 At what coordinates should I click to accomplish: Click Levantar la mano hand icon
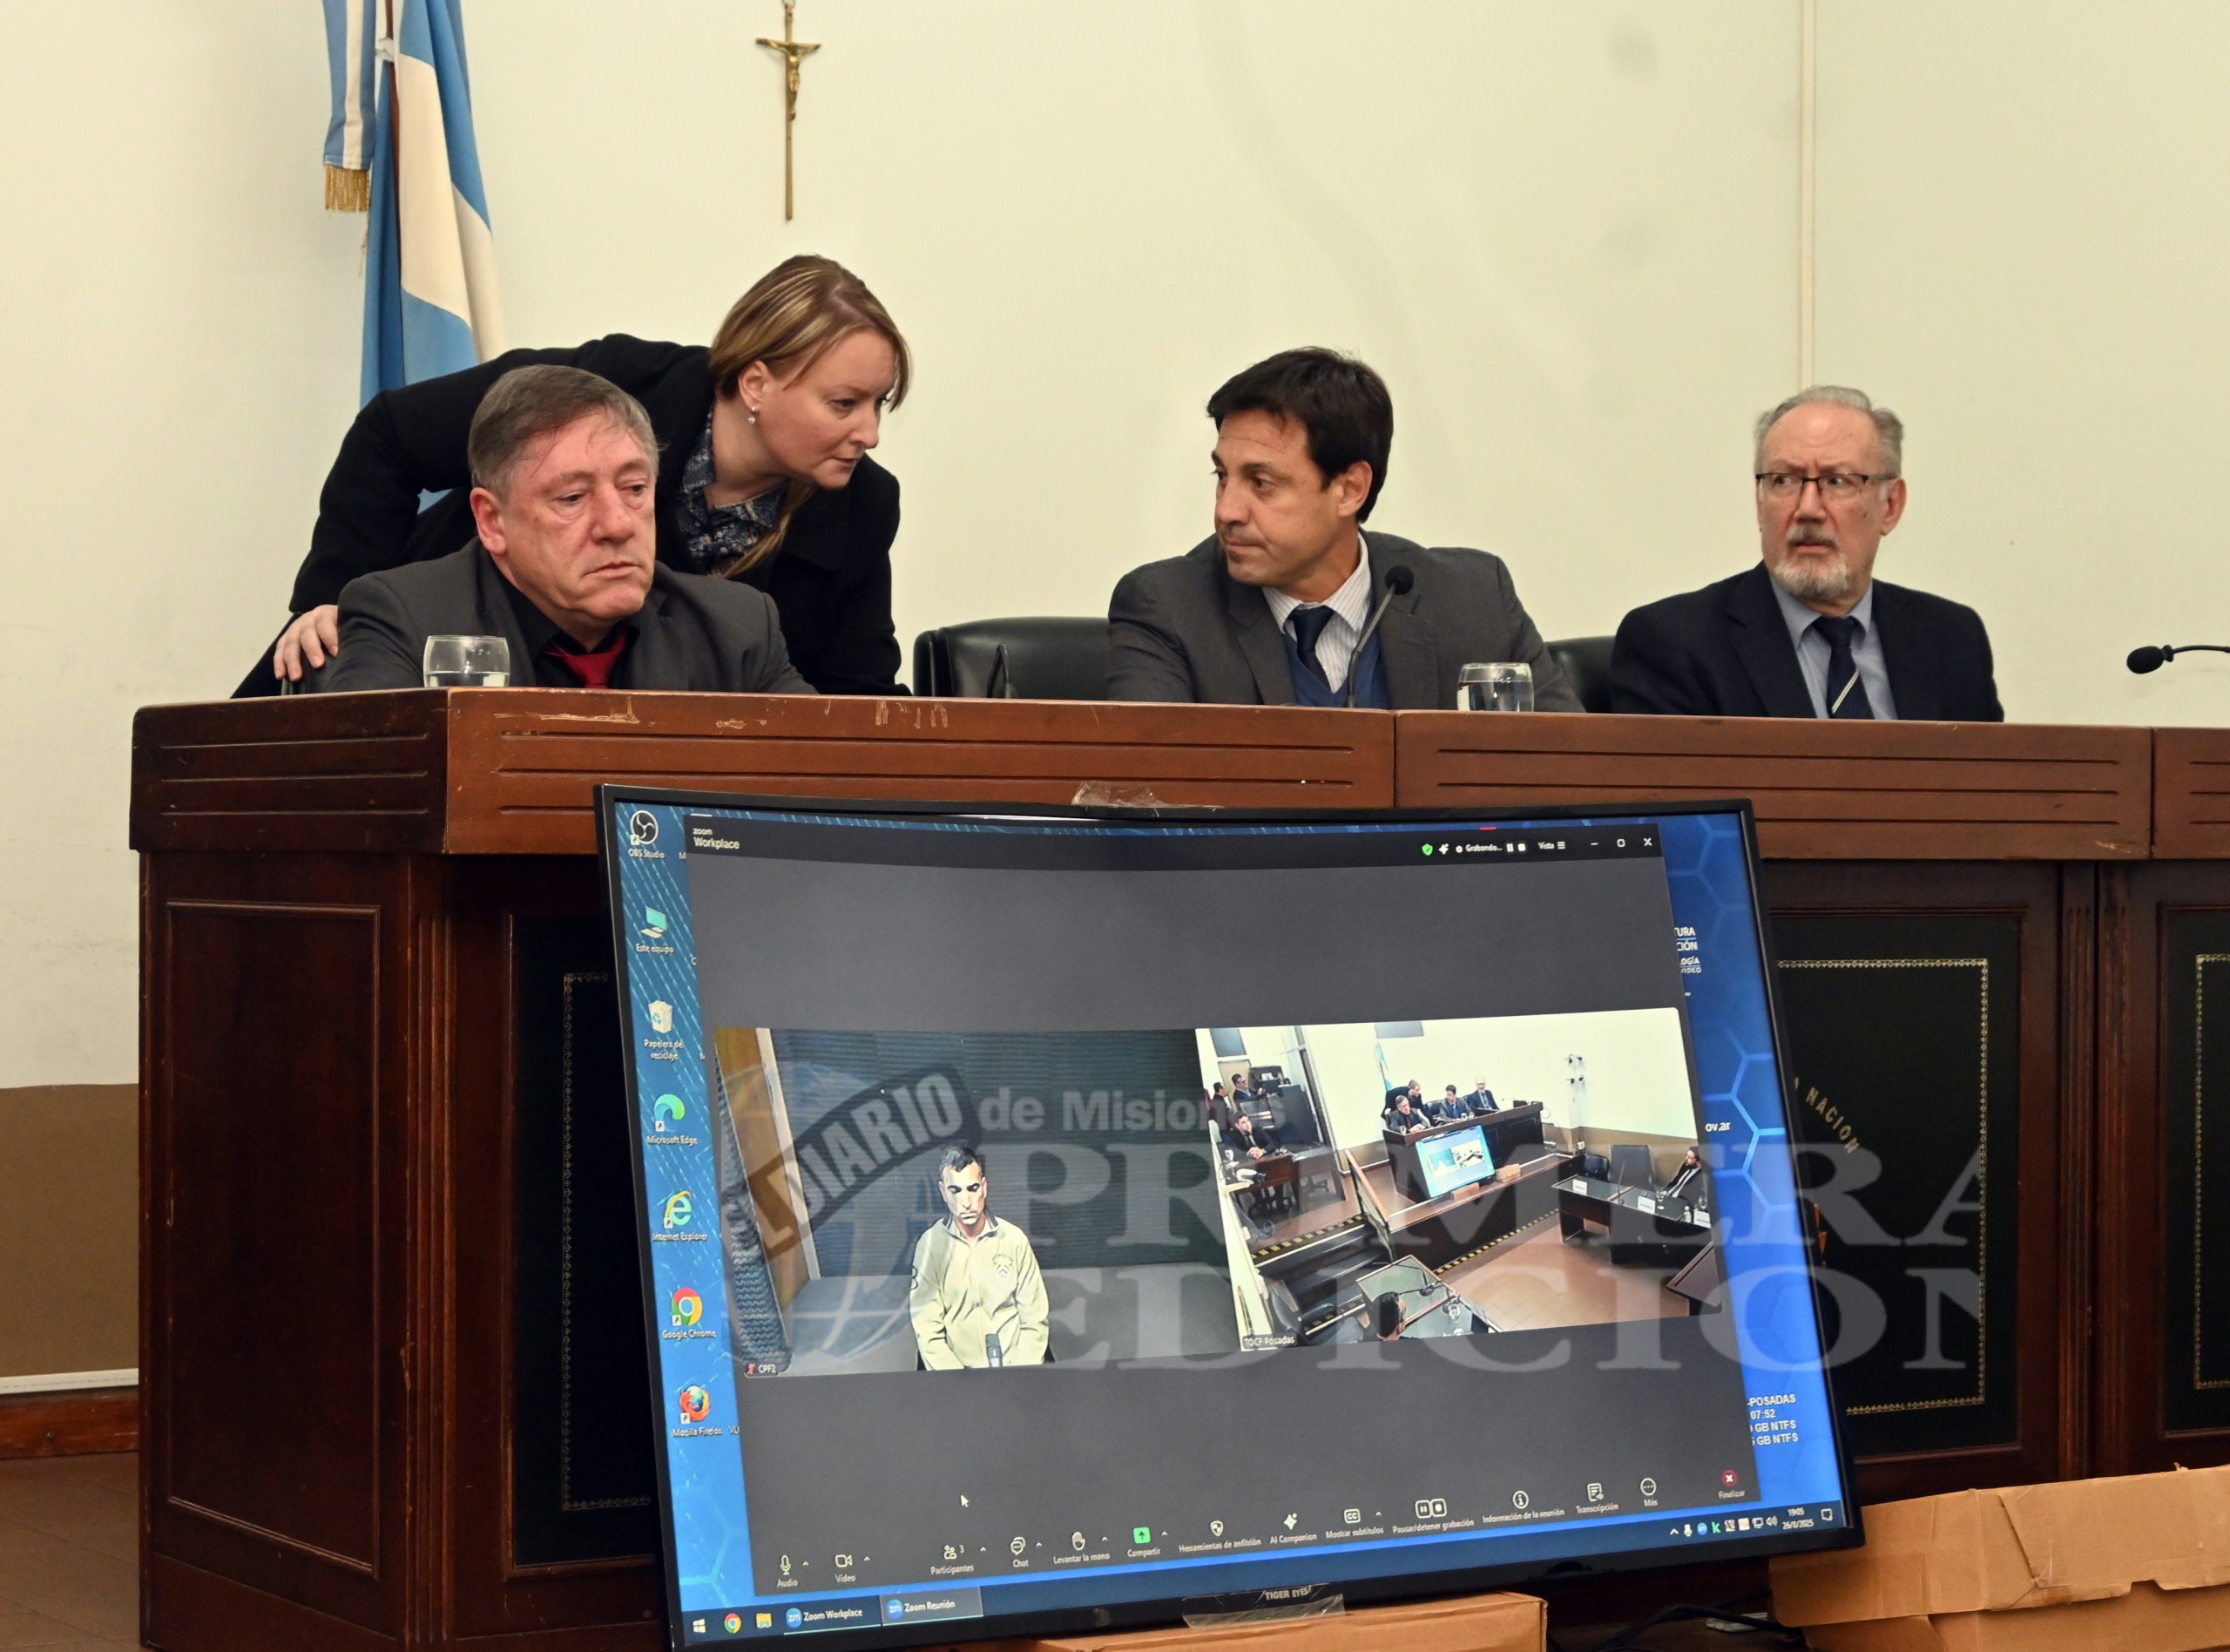(1079, 1541)
